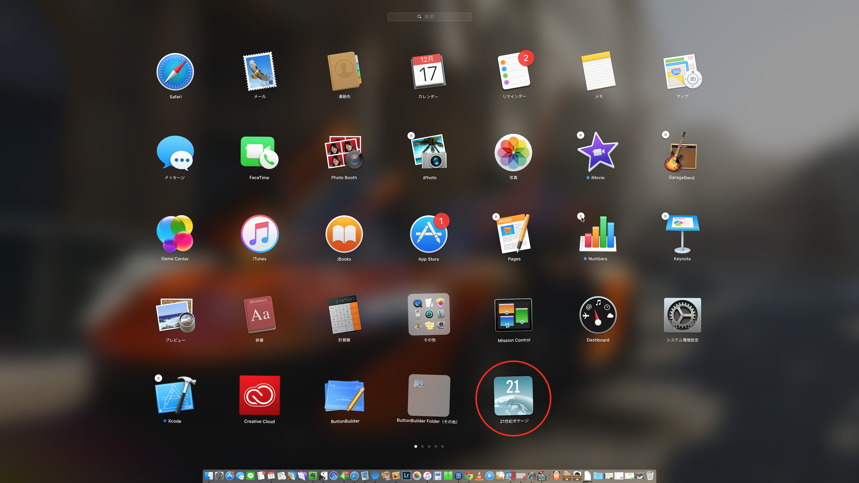Open GarageBand
The image size is (859, 483).
point(681,152)
